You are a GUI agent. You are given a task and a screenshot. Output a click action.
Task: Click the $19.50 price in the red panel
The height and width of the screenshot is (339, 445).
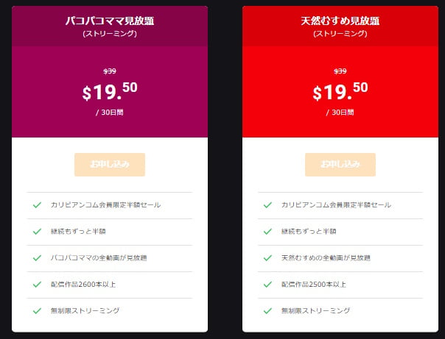(x=340, y=92)
